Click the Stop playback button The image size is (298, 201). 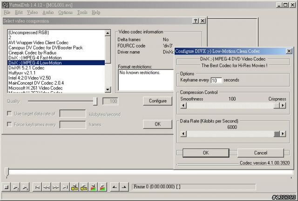(6, 188)
